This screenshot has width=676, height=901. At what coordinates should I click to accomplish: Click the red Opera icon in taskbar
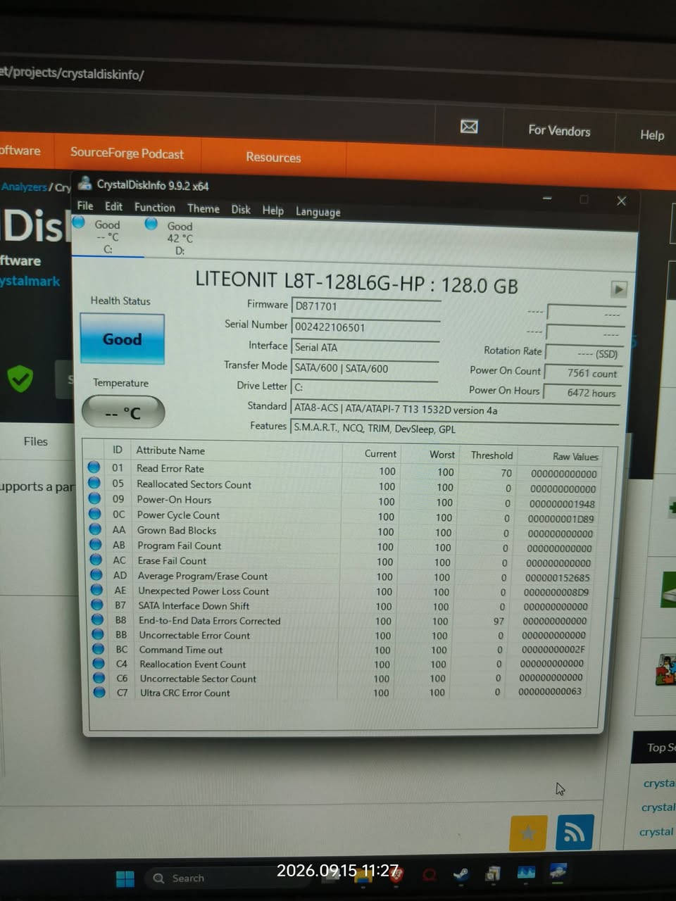428,876
